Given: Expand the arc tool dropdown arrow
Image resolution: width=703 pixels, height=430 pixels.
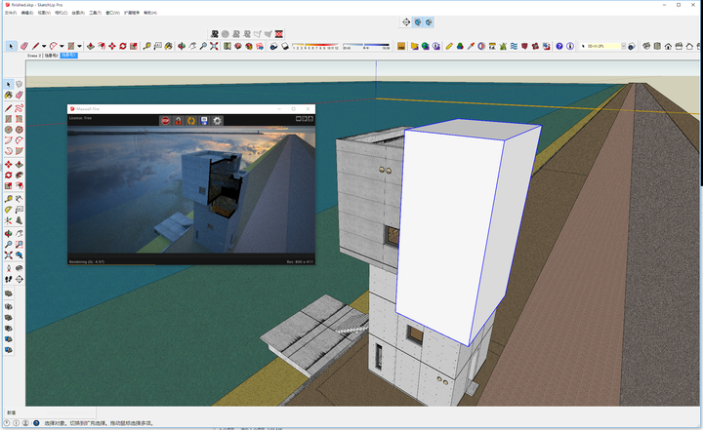Looking at the screenshot, I should pos(62,46).
